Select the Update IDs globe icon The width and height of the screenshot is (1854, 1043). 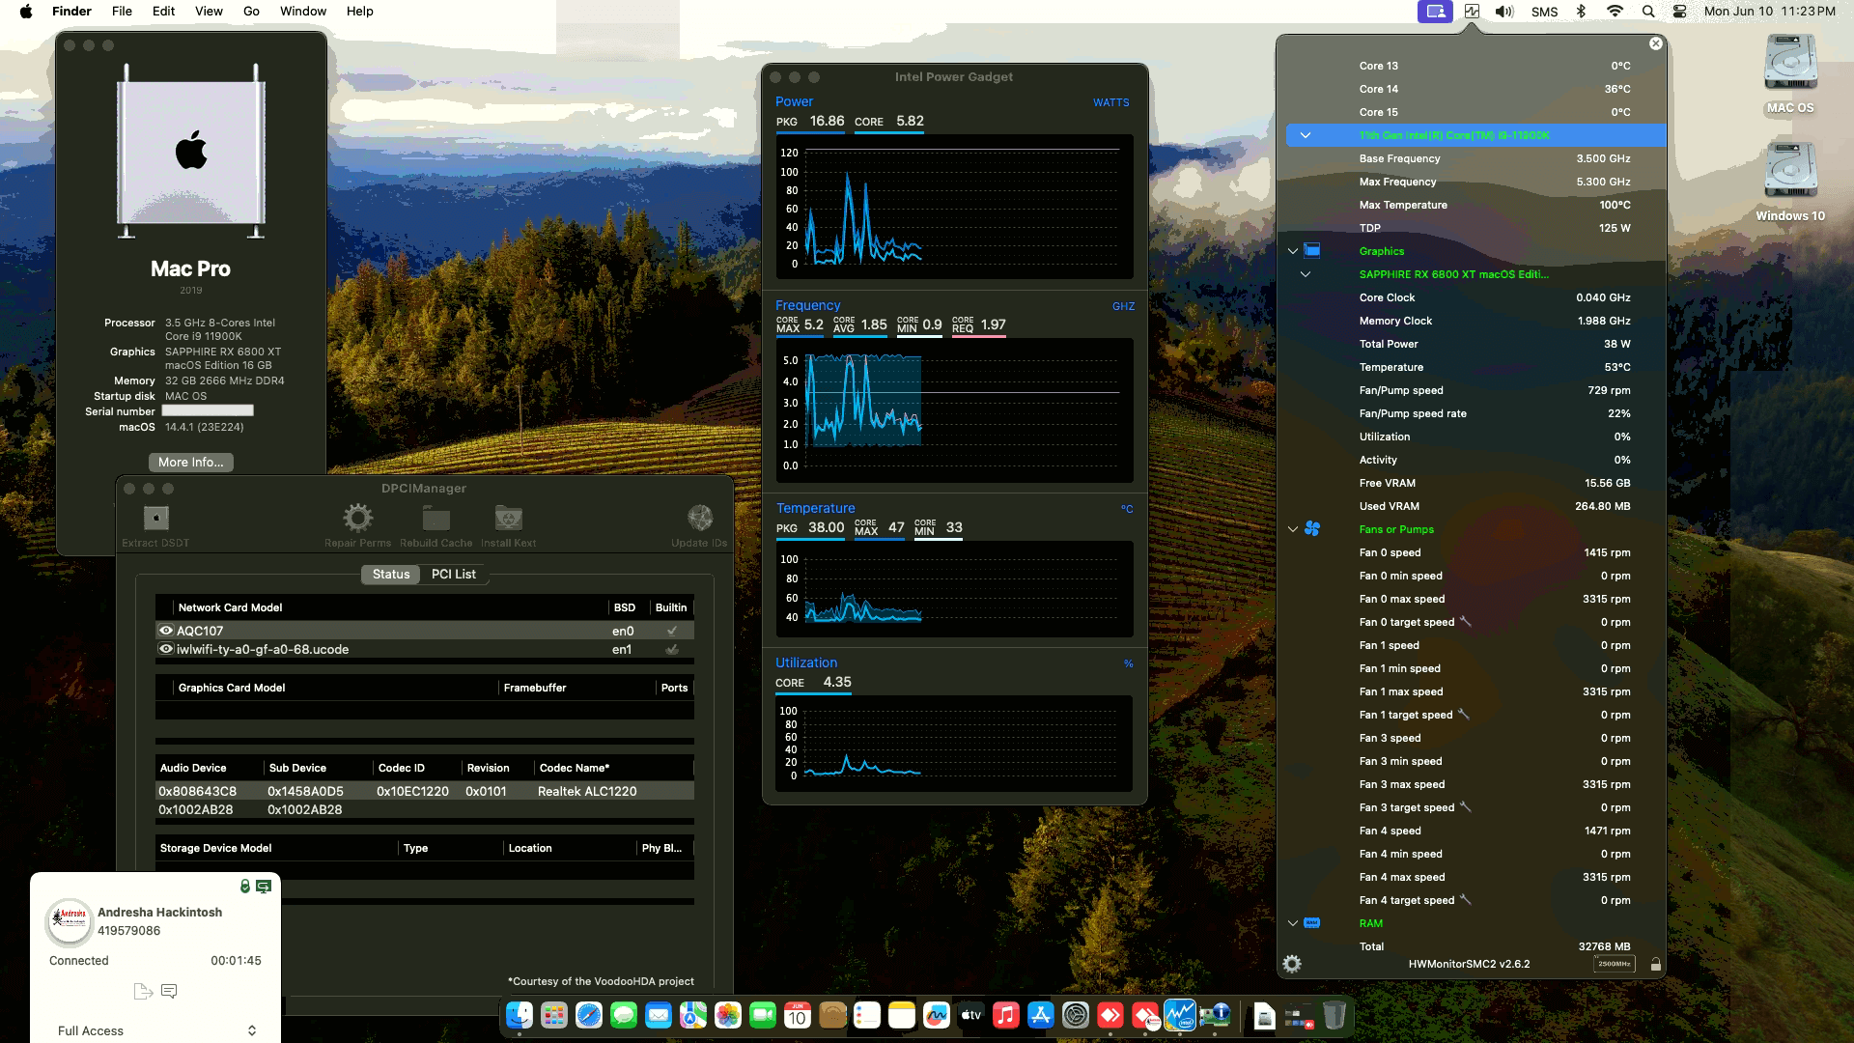698,518
